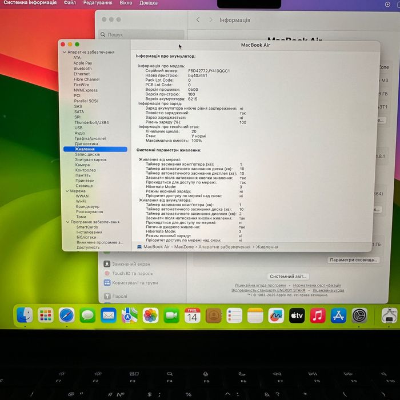Screen dimensions: 400x400
Task: Select Брандмауер in sidebar
Action: (88, 206)
